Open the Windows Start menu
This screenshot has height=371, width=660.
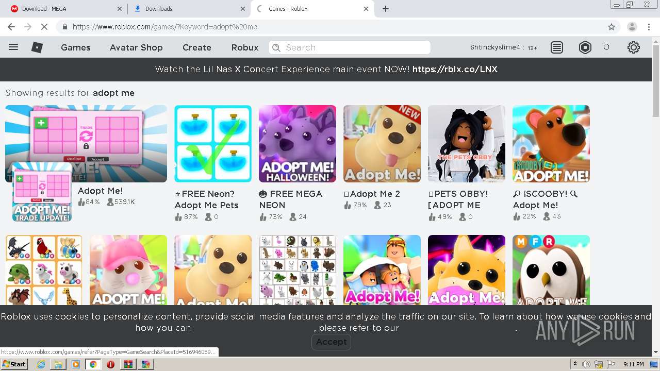tap(14, 364)
